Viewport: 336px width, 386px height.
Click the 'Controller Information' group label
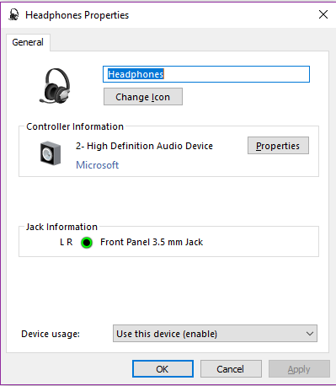(x=75, y=126)
